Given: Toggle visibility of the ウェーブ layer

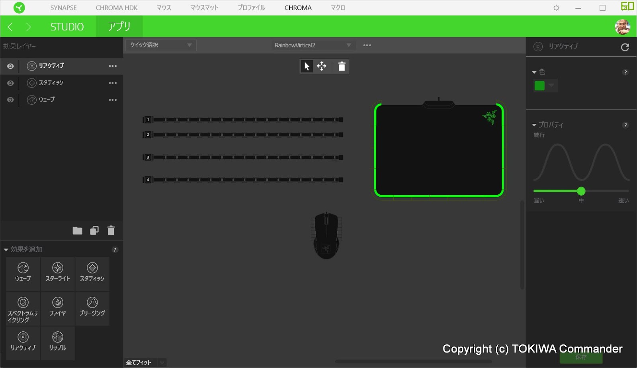Looking at the screenshot, I should (10, 100).
